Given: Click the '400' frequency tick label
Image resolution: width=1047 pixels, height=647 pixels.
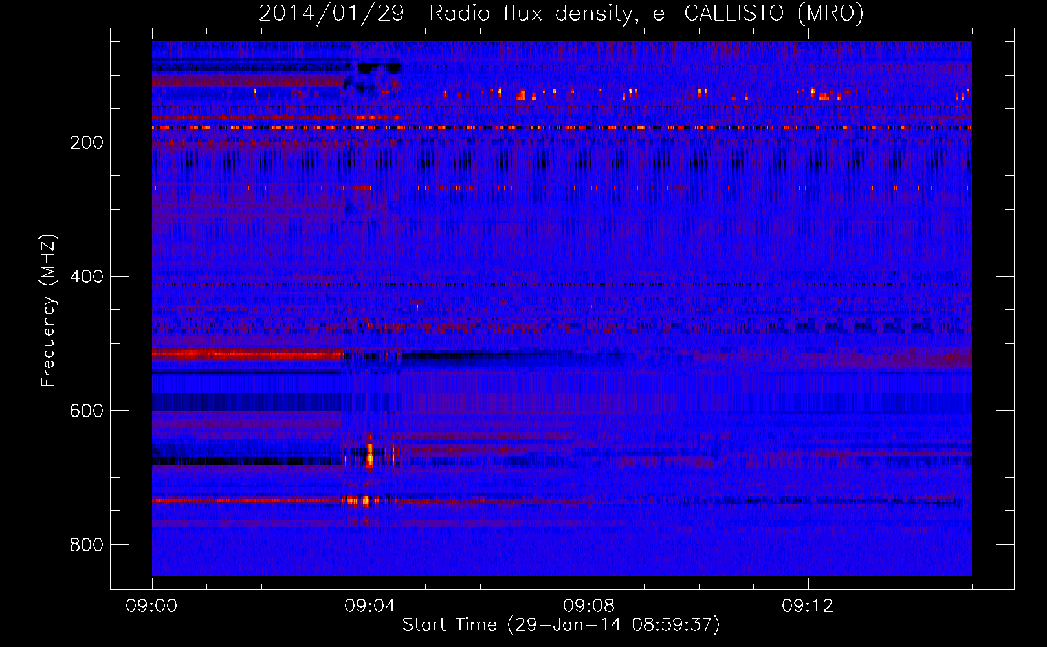Looking at the screenshot, I should [x=87, y=277].
